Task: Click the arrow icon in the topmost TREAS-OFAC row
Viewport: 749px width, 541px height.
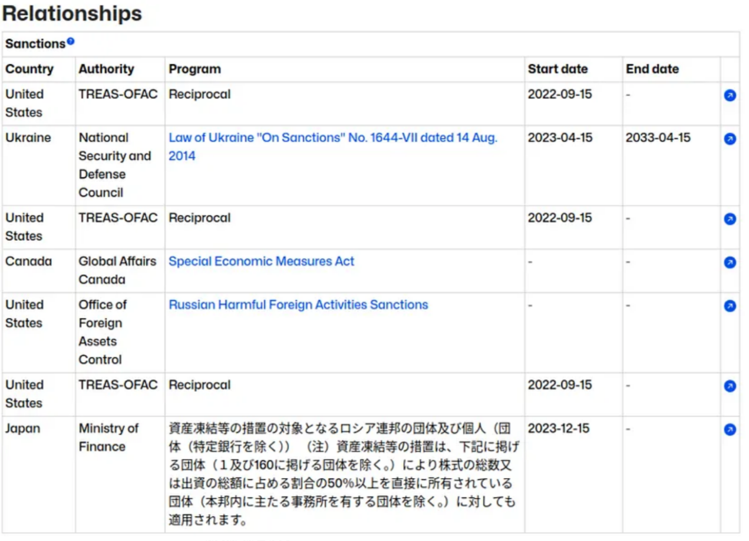Action: click(730, 95)
